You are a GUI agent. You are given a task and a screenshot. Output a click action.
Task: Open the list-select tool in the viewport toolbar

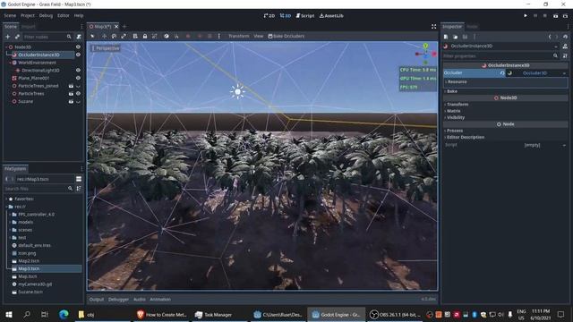(135, 36)
